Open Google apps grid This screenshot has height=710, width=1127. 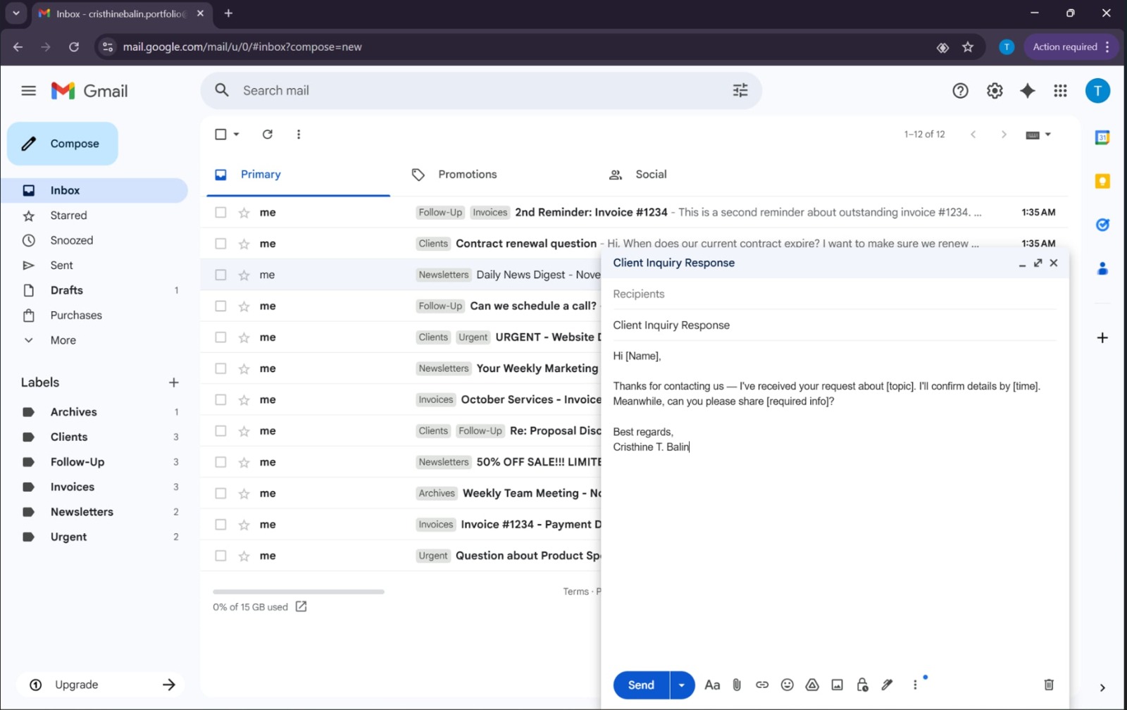[x=1060, y=91]
